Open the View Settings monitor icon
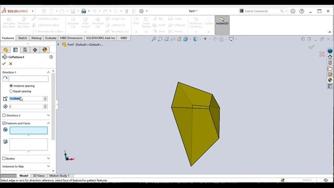Viewport: 334px width, 188px height. click(231, 39)
